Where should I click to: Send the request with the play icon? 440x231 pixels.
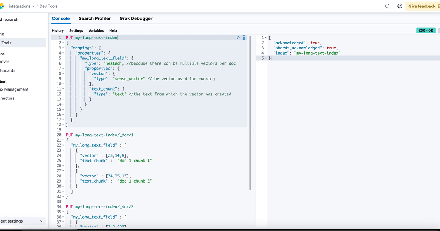(238, 37)
